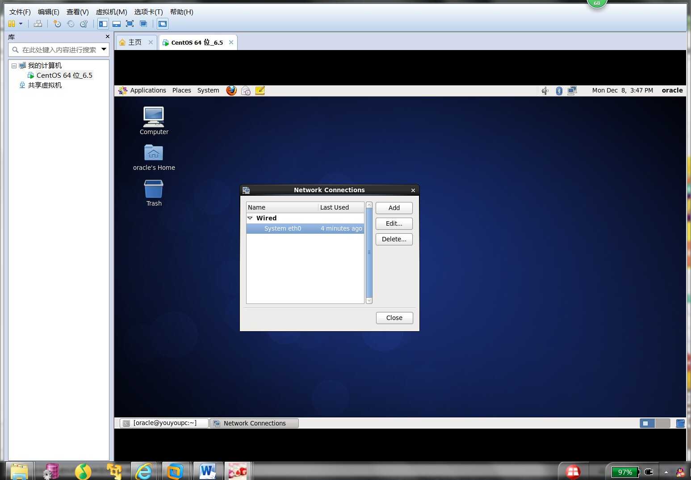
Task: Click the Last Used column header
Action: [x=341, y=207]
